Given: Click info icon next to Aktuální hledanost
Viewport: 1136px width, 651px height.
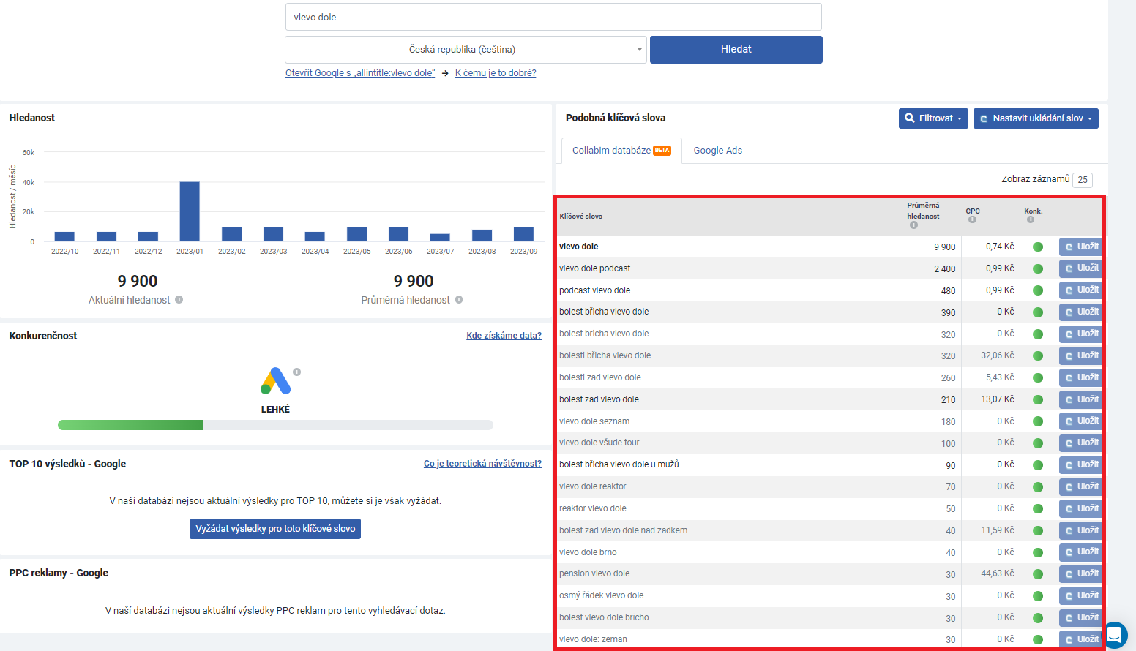Looking at the screenshot, I should tap(179, 300).
